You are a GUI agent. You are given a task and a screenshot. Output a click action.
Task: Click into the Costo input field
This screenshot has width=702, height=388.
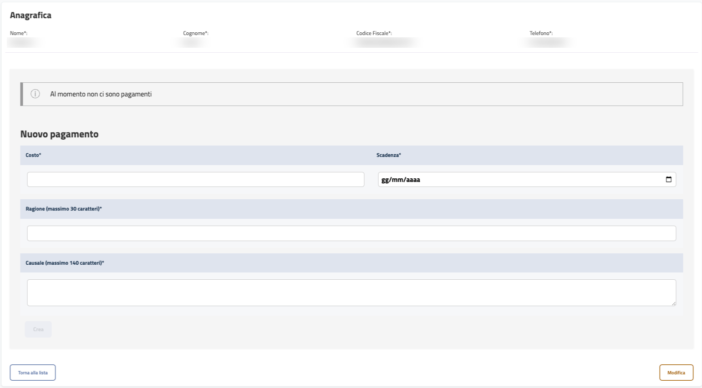click(x=195, y=180)
